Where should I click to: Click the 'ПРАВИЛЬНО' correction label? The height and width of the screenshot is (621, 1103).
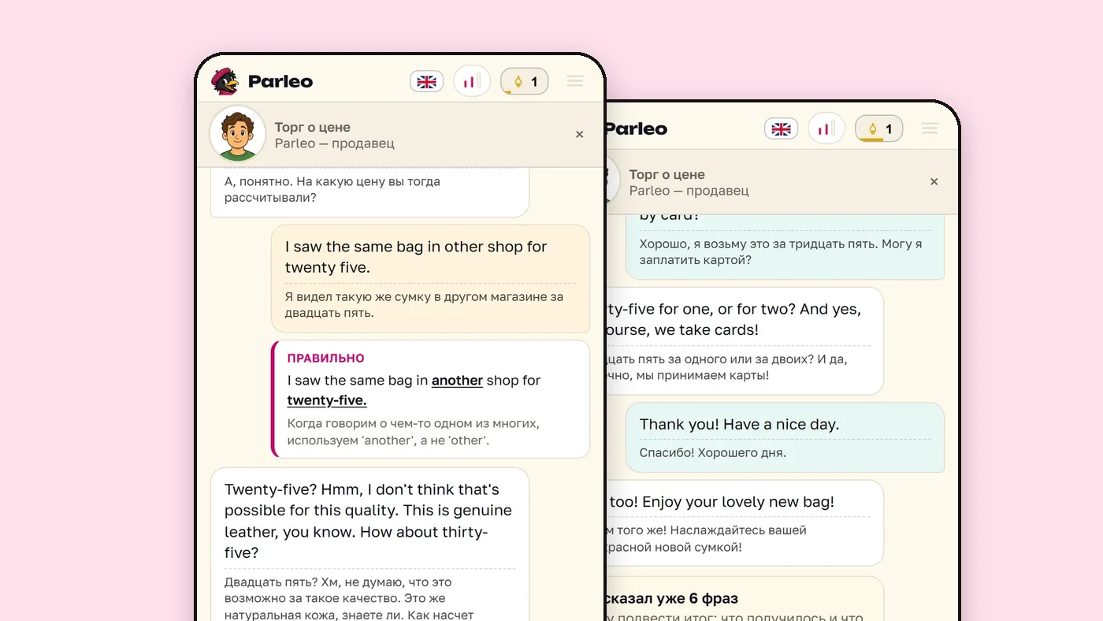click(325, 359)
